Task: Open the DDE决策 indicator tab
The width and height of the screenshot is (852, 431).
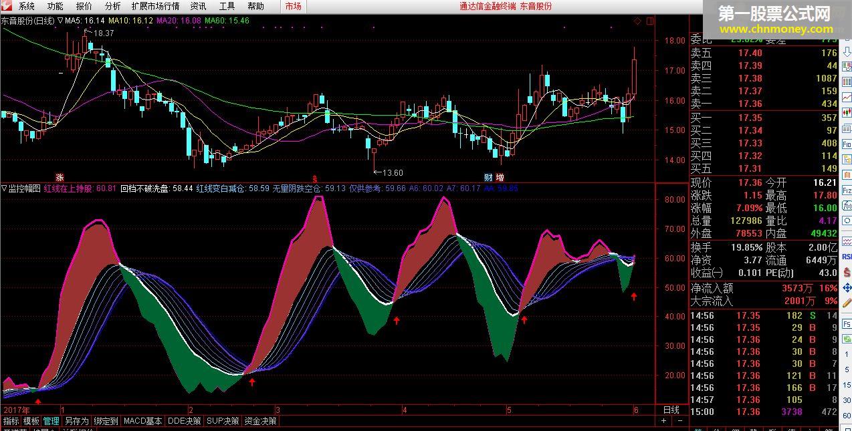Action: tap(185, 421)
